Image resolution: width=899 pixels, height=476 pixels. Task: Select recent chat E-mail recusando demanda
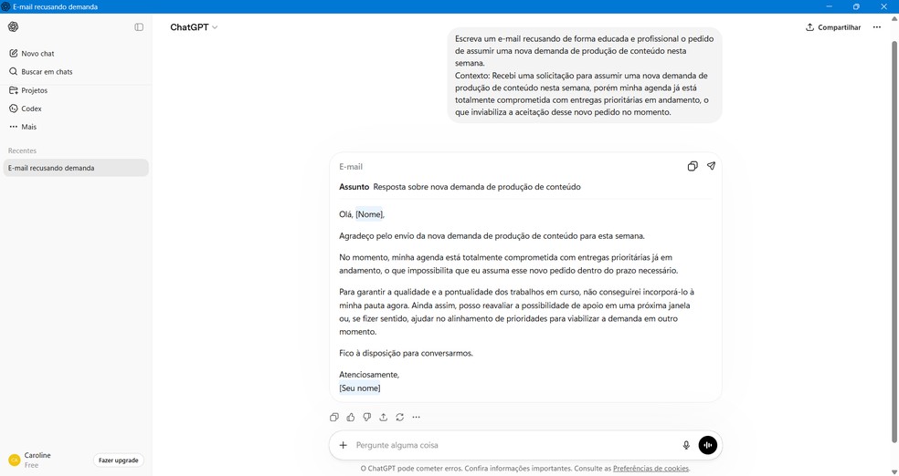(76, 168)
